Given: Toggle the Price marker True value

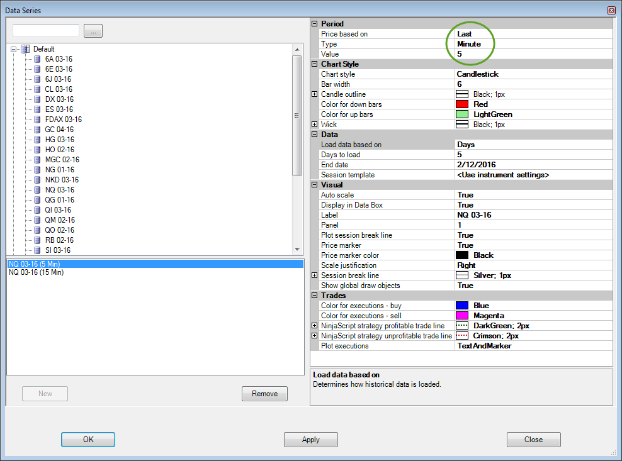Looking at the screenshot, I should coord(533,245).
